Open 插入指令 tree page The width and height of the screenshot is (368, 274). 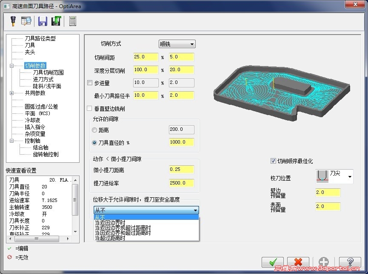pos(35,127)
